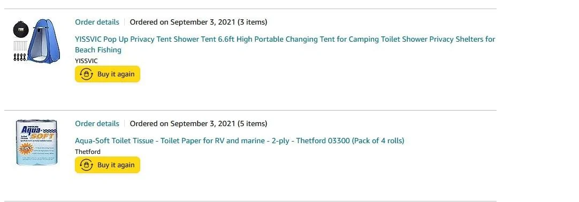Image resolution: width=579 pixels, height=202 pixels.
Task: Click the refresh-bag icon in YISSVIC's Buy it again button
Action: point(86,74)
